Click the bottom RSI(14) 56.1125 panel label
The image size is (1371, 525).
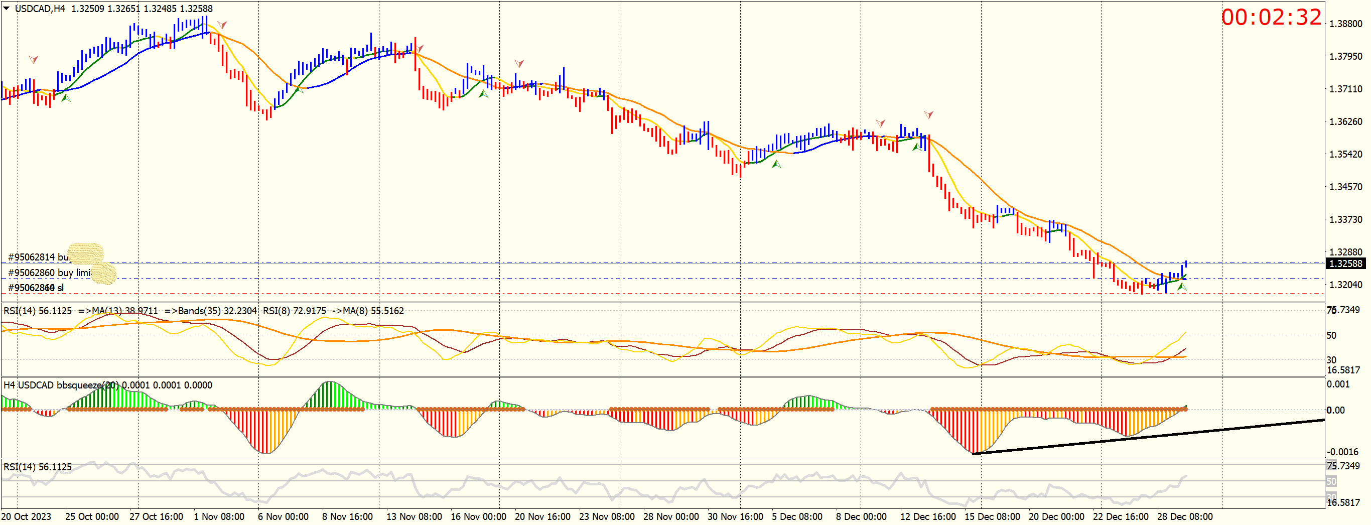pyautogui.click(x=37, y=467)
